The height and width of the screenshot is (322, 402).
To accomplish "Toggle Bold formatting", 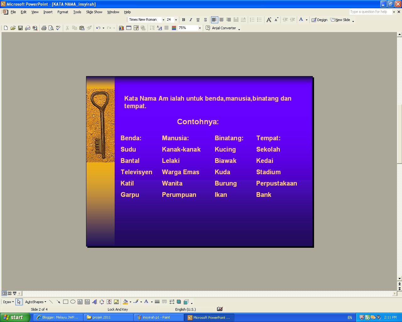I will tap(183, 20).
